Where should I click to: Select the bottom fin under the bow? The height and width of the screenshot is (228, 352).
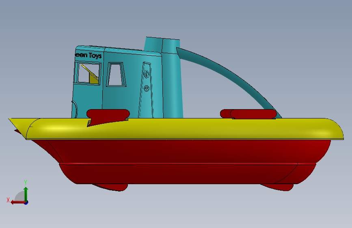(x=111, y=187)
